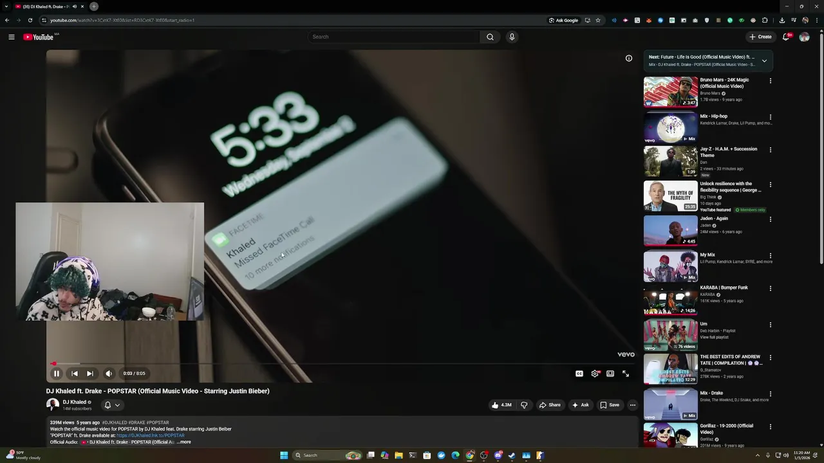The height and width of the screenshot is (463, 824).
Task: Show video info card icon
Action: pyautogui.click(x=629, y=58)
